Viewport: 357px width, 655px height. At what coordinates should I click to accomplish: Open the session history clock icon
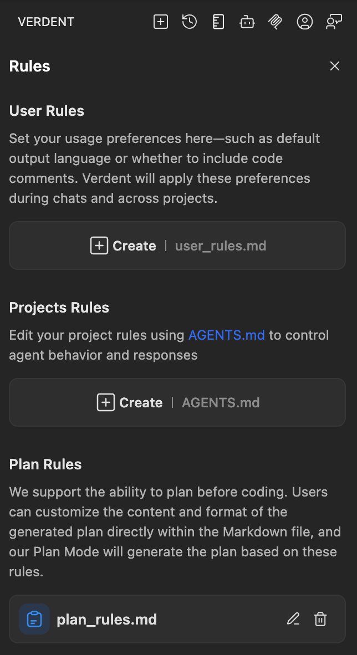tap(190, 22)
